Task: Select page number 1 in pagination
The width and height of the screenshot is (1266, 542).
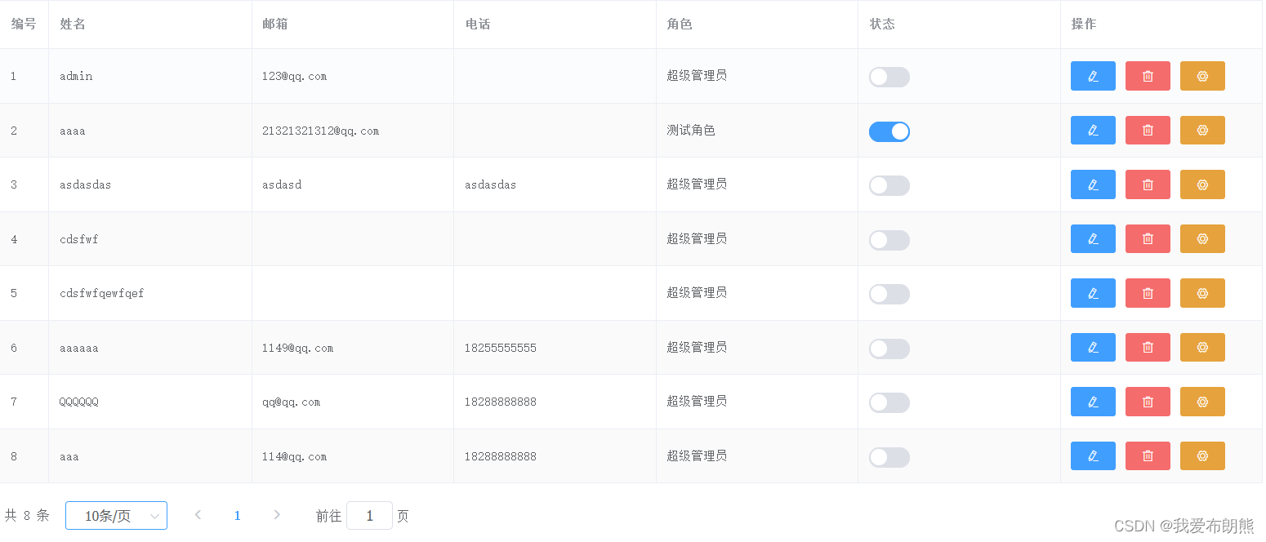Action: coord(238,516)
